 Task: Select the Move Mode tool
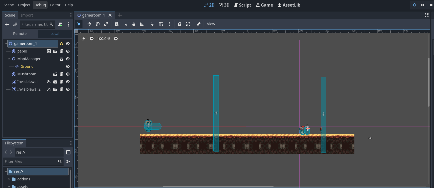89,24
